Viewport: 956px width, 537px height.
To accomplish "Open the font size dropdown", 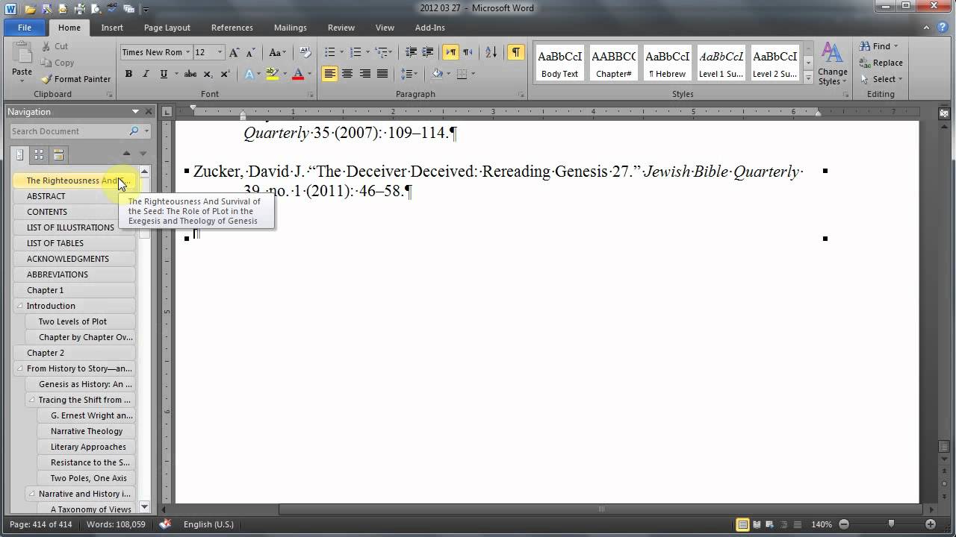I will [x=220, y=52].
